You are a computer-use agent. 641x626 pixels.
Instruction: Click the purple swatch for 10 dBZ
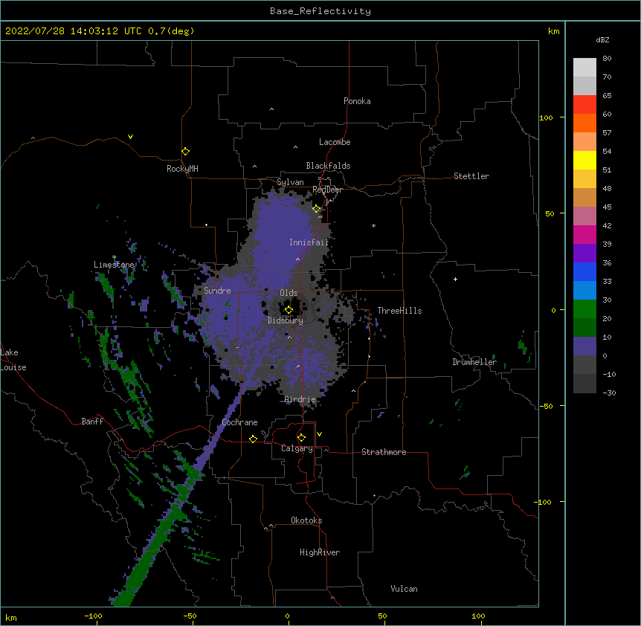click(x=584, y=346)
